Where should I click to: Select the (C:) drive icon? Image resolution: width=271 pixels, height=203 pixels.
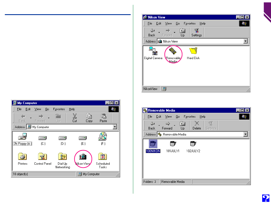[x=43, y=138]
